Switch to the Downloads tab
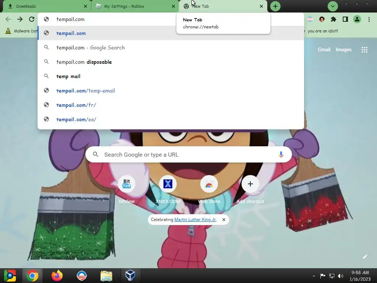377x283 pixels. coord(47,6)
